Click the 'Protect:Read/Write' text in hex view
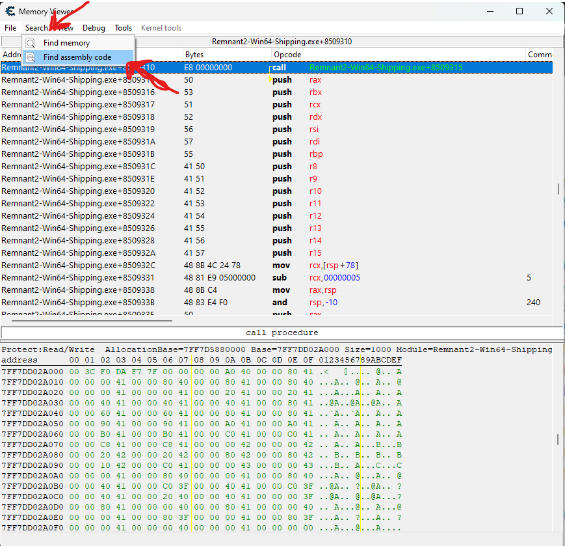Image resolution: width=565 pixels, height=546 pixels. tap(48, 349)
